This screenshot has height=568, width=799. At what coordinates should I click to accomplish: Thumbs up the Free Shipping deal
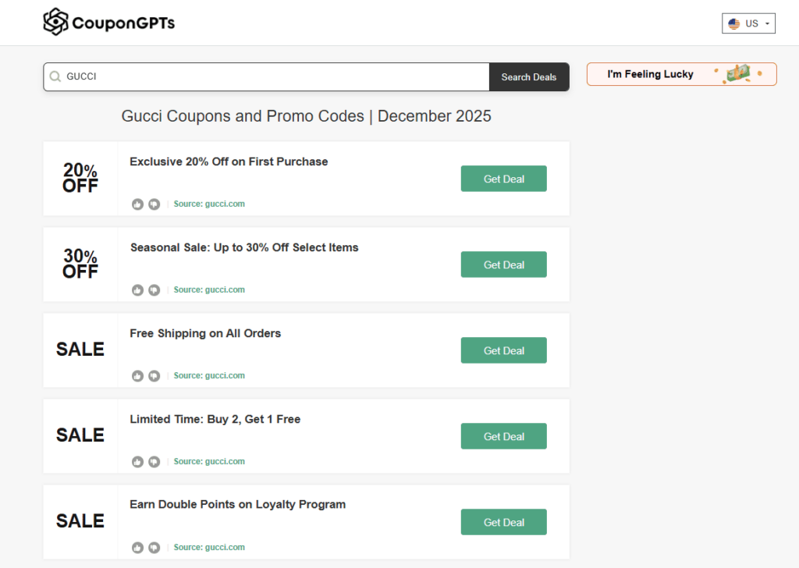click(137, 376)
